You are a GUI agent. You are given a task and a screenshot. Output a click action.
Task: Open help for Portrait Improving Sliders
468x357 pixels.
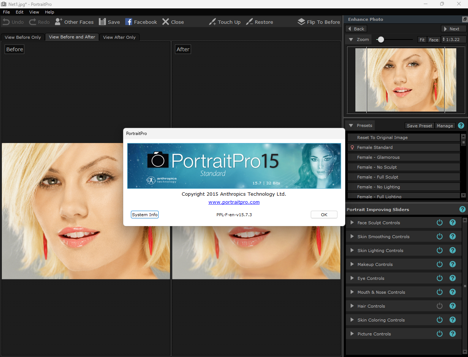click(463, 210)
